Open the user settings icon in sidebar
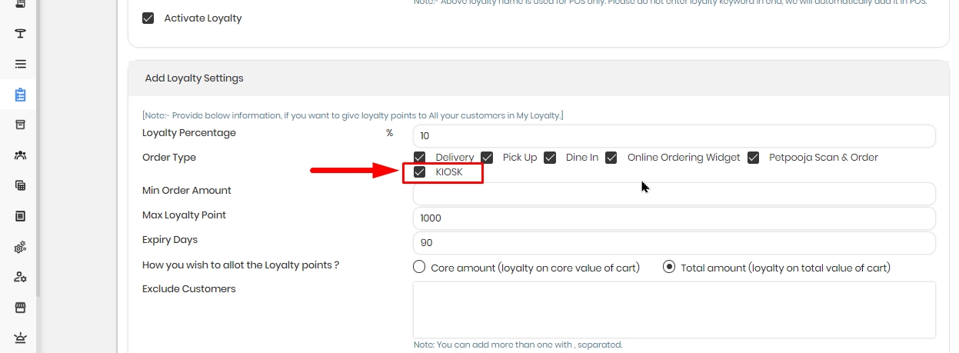This screenshot has width=959, height=353. (21, 277)
